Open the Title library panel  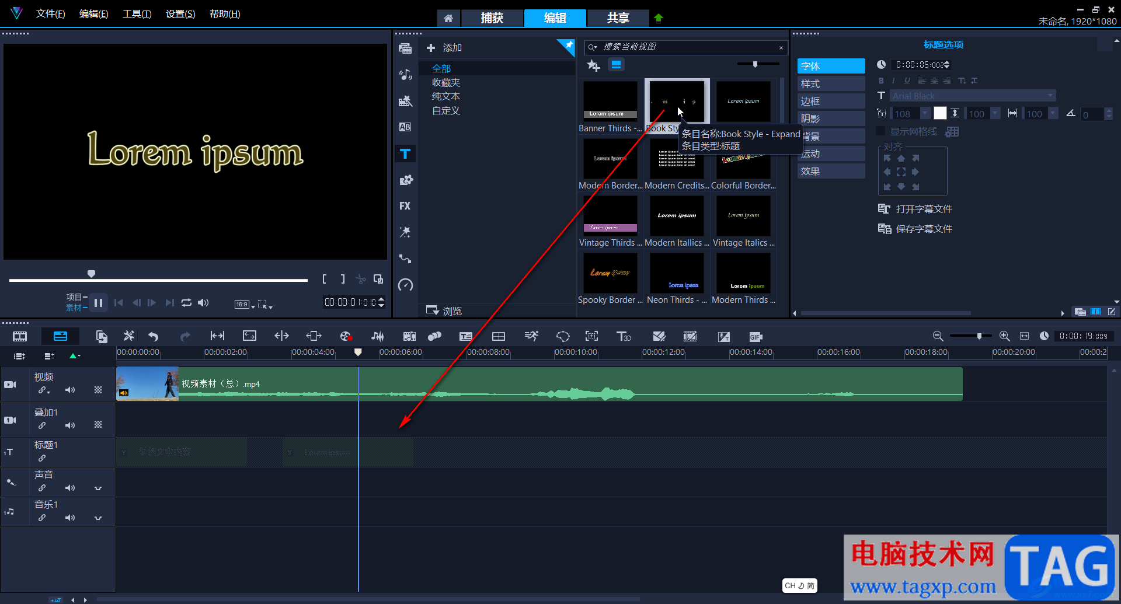[405, 153]
